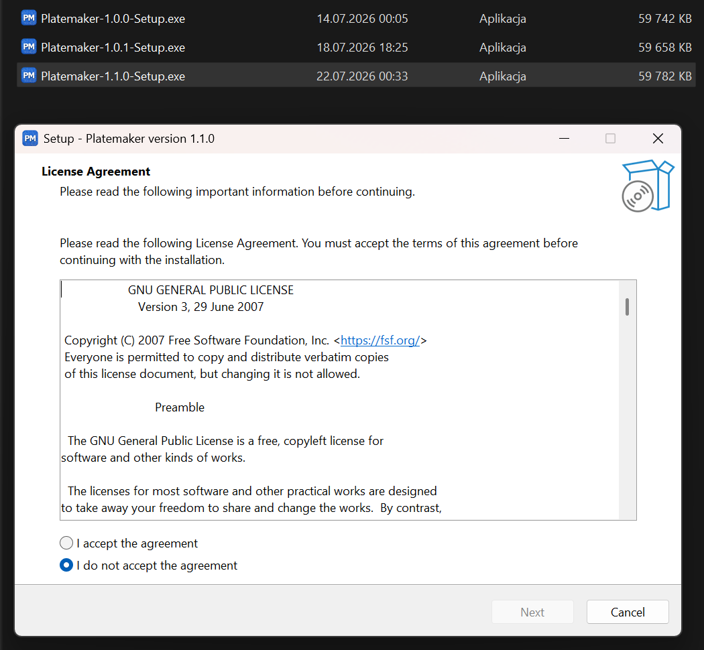Click the disabled Next button

pos(532,612)
